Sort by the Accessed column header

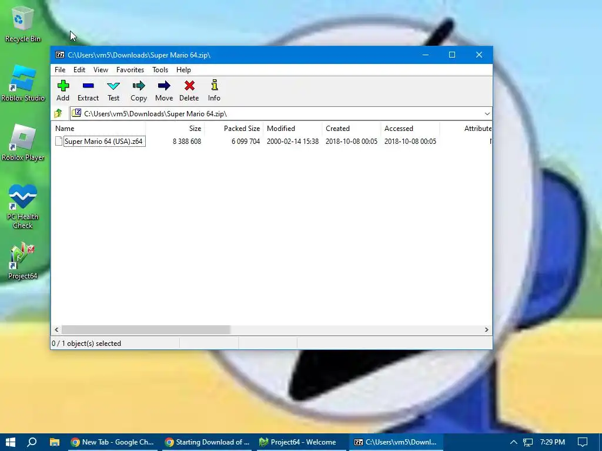click(x=410, y=129)
